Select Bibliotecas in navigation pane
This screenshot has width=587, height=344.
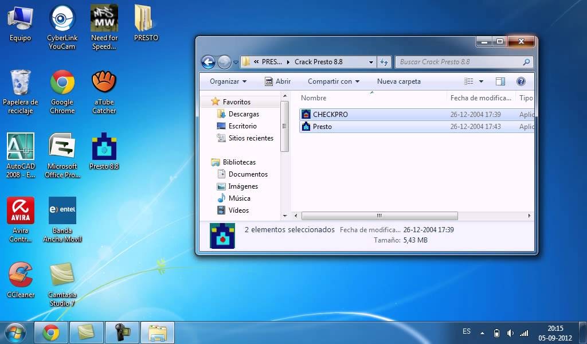tap(239, 162)
